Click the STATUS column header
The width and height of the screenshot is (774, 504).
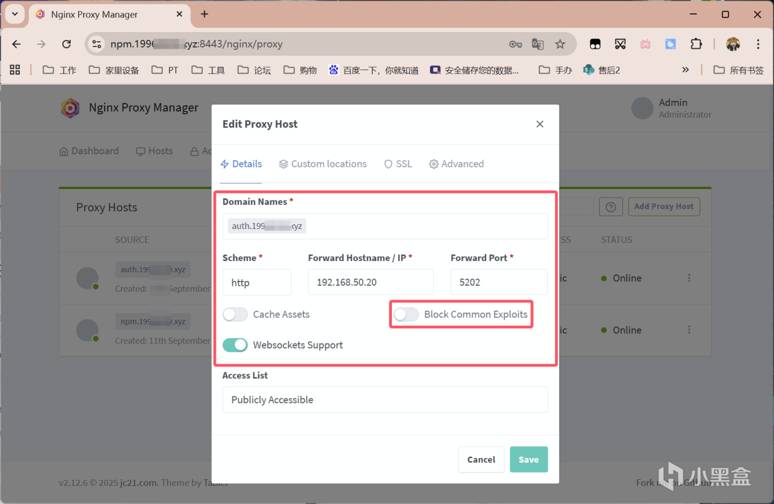click(x=617, y=240)
